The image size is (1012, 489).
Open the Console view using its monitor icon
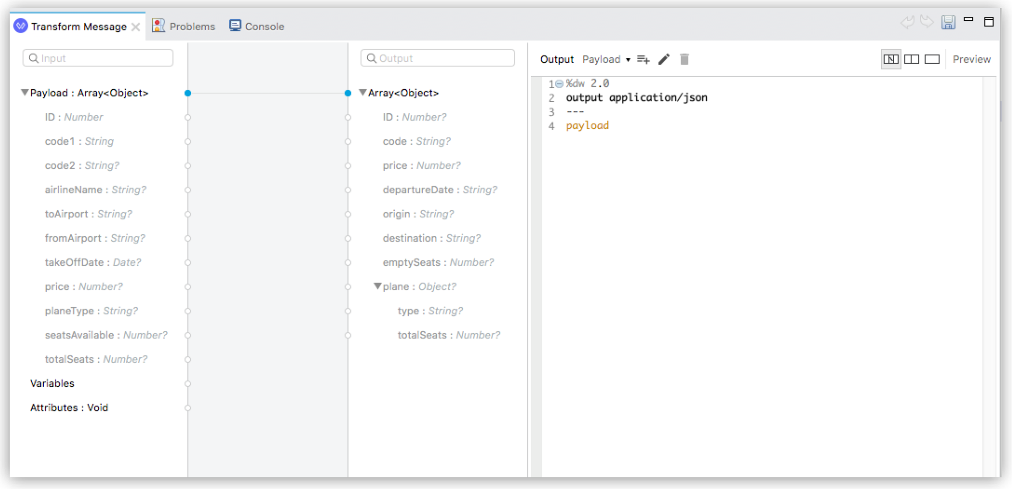(235, 26)
